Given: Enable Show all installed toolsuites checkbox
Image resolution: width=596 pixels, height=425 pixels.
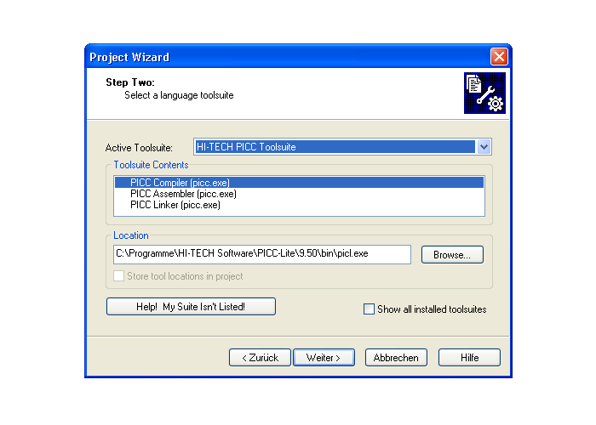Looking at the screenshot, I should (369, 309).
